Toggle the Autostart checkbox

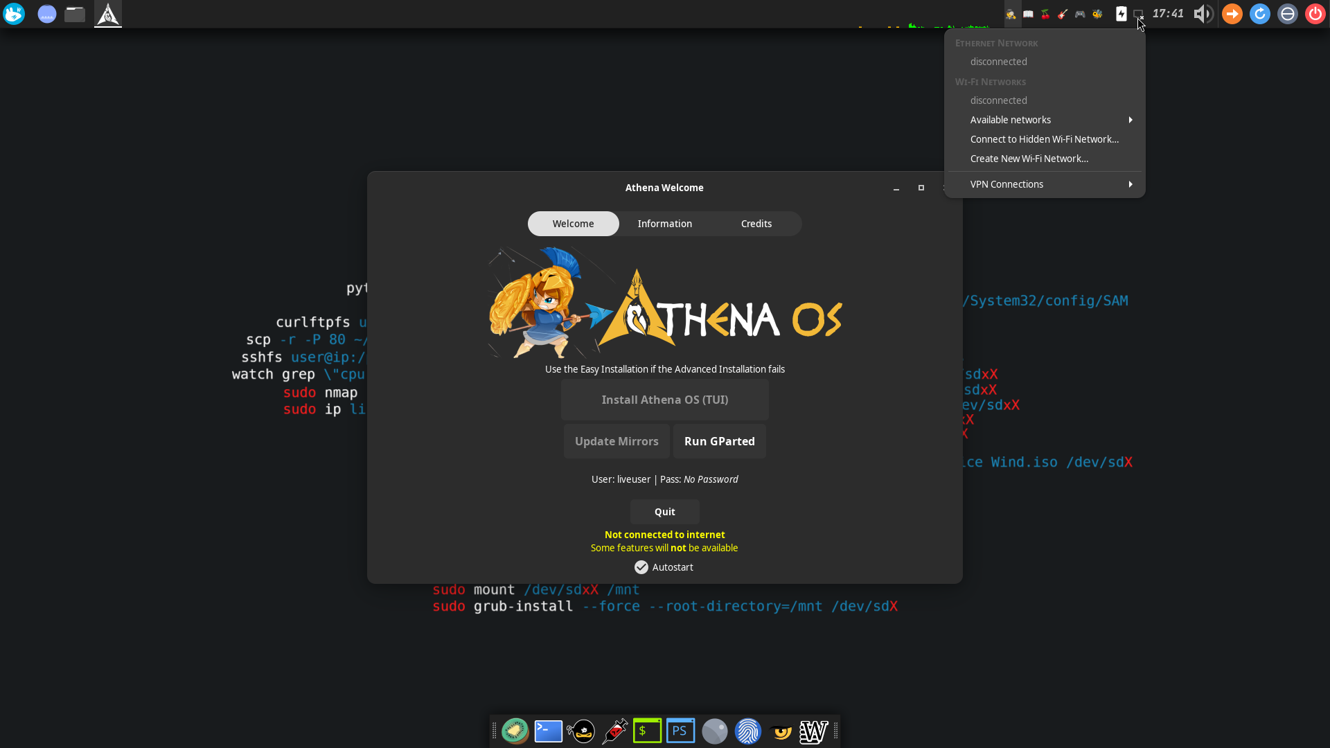(641, 567)
